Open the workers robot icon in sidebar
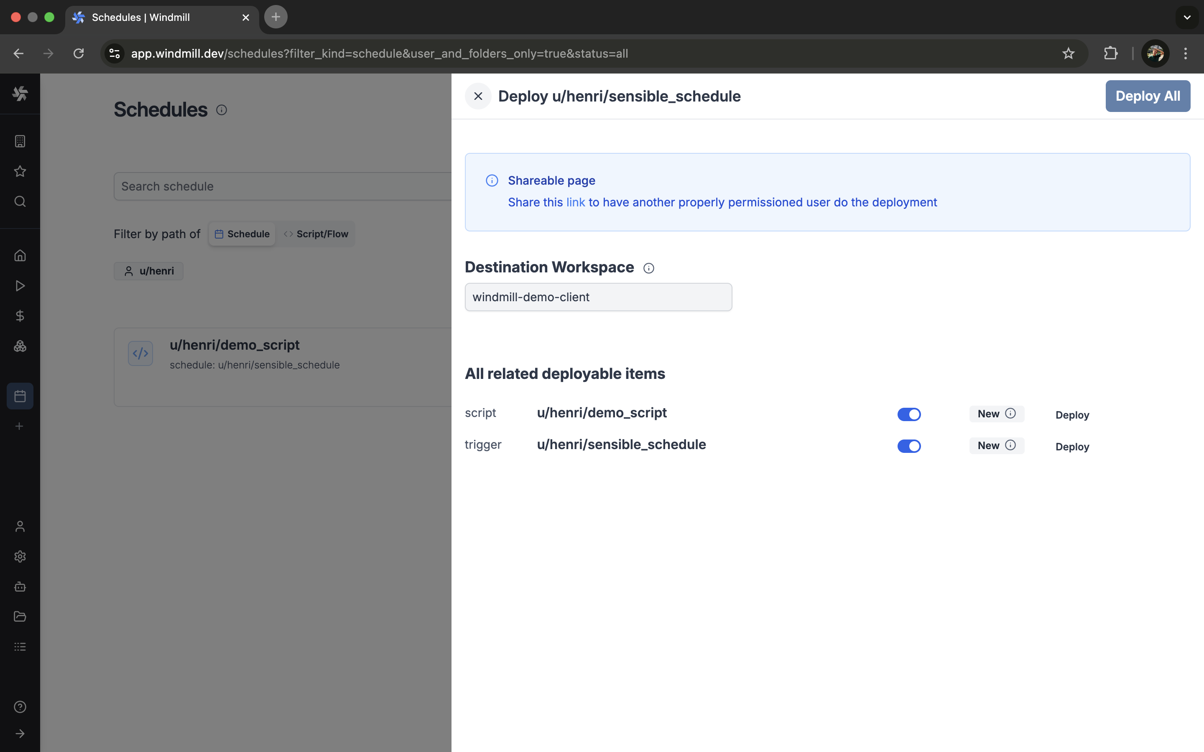 tap(20, 587)
